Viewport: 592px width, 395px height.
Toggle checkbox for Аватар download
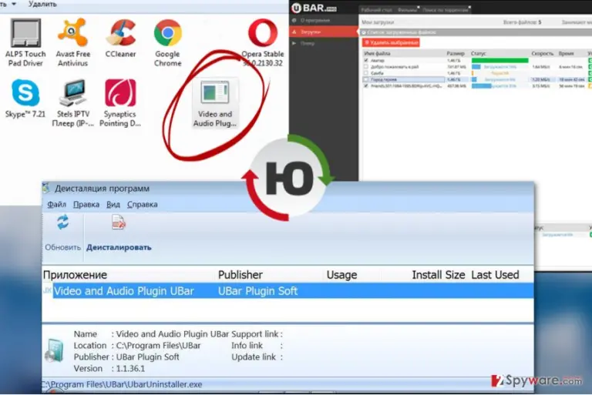(365, 60)
